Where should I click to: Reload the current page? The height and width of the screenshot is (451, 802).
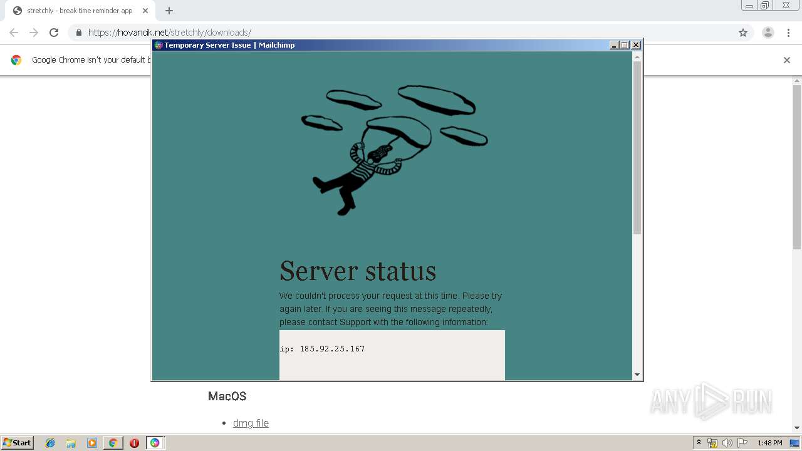(x=54, y=33)
